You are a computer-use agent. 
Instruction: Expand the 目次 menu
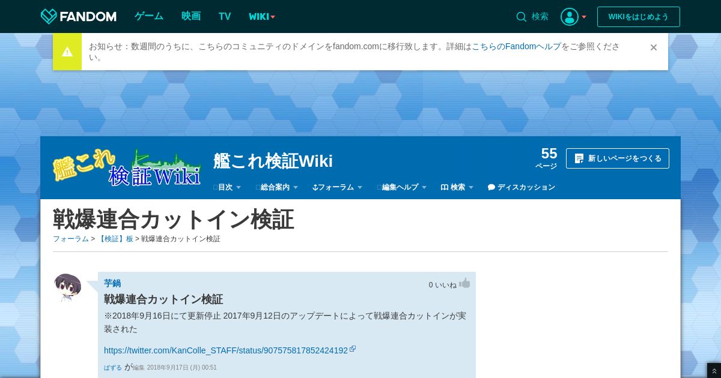click(227, 187)
